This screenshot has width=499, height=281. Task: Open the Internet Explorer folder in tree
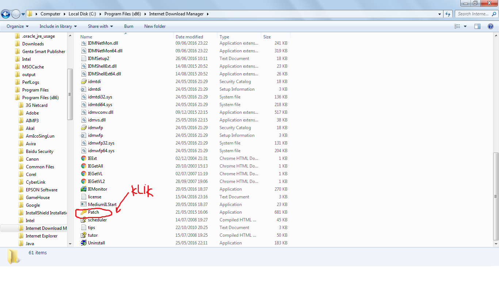[x=42, y=236]
